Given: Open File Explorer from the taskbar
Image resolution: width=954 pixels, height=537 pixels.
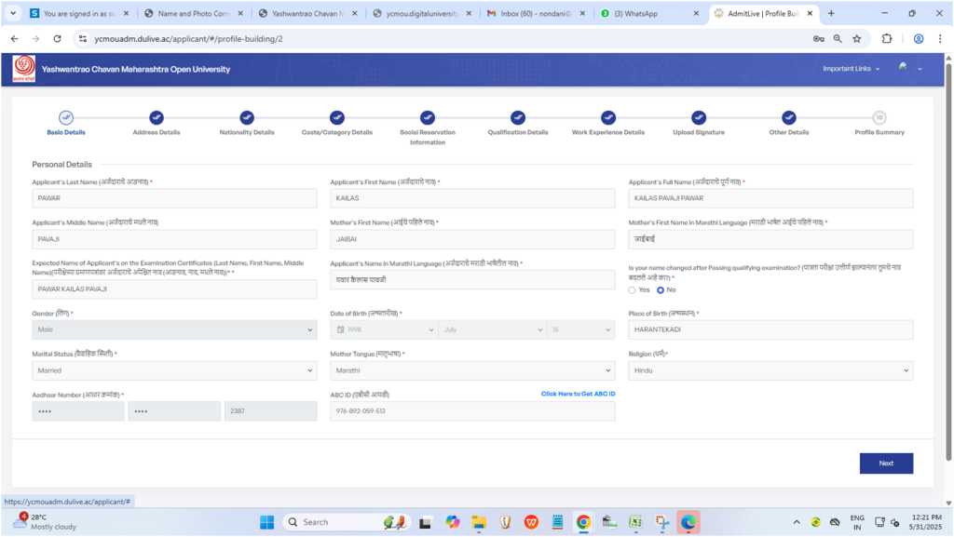Looking at the screenshot, I should pos(479,522).
